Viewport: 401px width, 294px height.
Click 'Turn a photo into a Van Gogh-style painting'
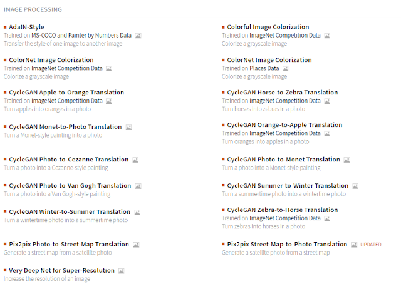pyautogui.click(x=57, y=194)
